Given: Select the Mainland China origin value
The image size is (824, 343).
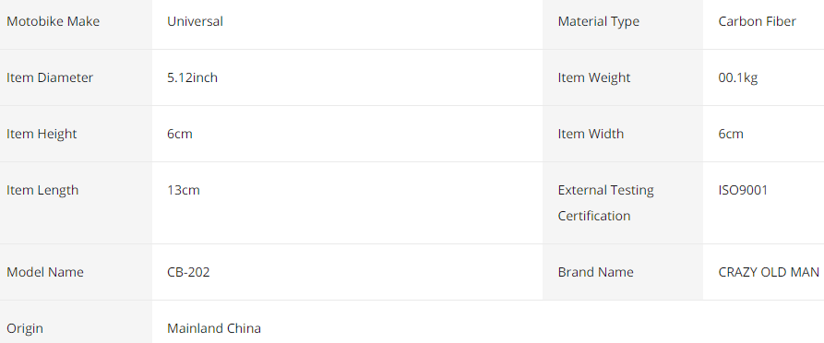Looking at the screenshot, I should (214, 328).
